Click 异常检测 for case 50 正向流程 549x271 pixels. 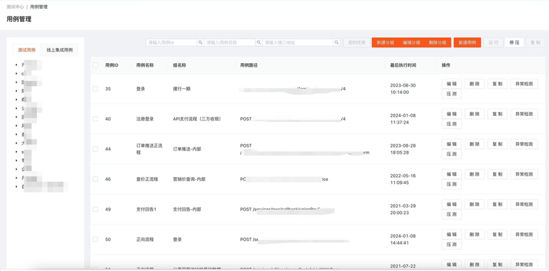(x=524, y=235)
